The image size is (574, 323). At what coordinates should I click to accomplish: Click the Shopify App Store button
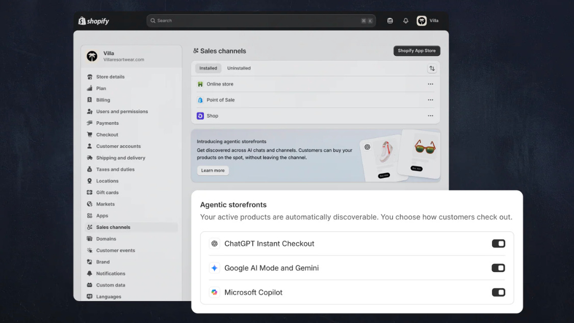tap(416, 51)
